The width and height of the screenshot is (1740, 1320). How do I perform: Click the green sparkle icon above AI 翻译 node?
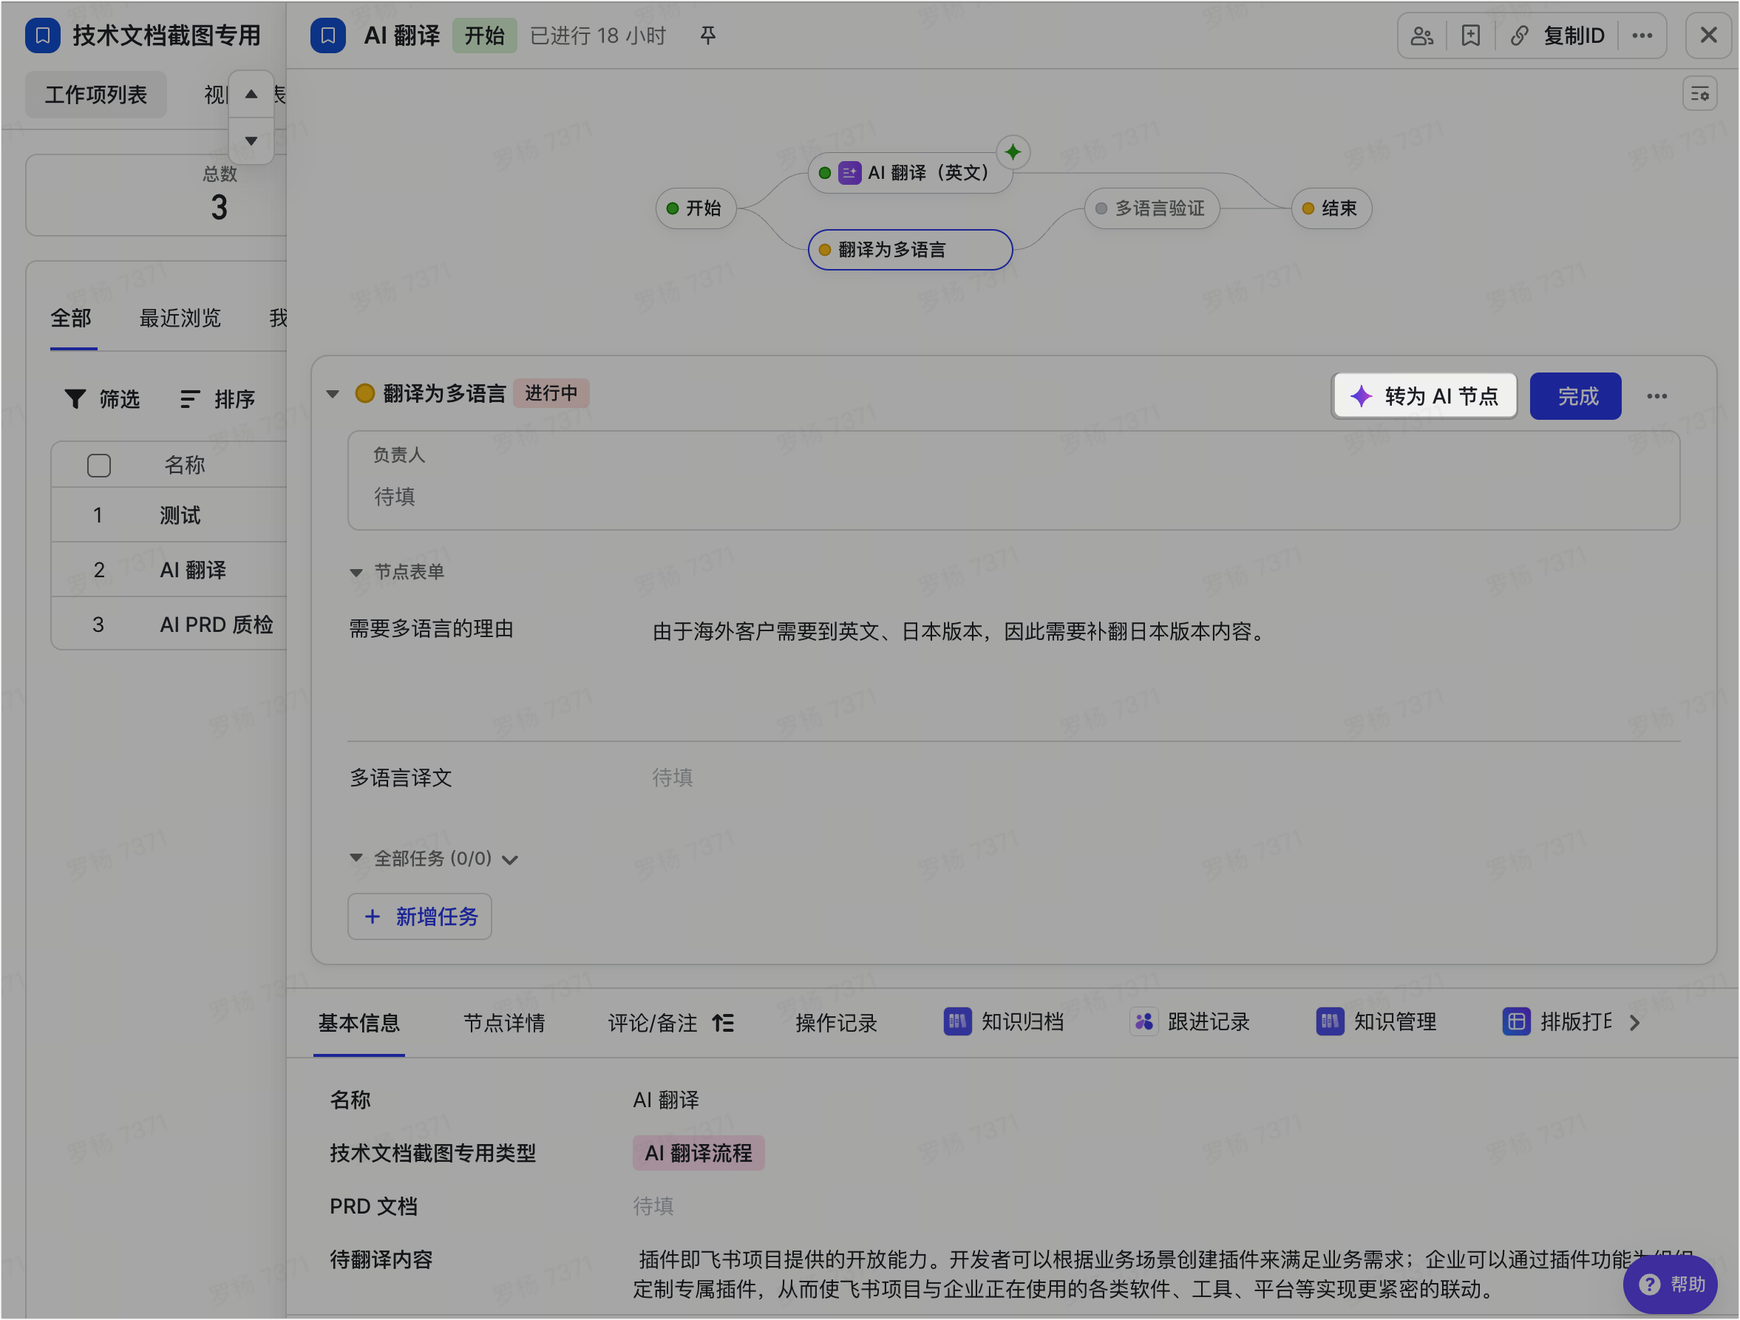[x=1013, y=152]
